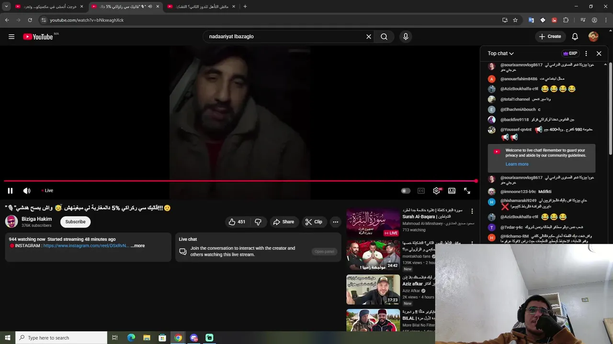Switch to theater mode

tap(452, 191)
